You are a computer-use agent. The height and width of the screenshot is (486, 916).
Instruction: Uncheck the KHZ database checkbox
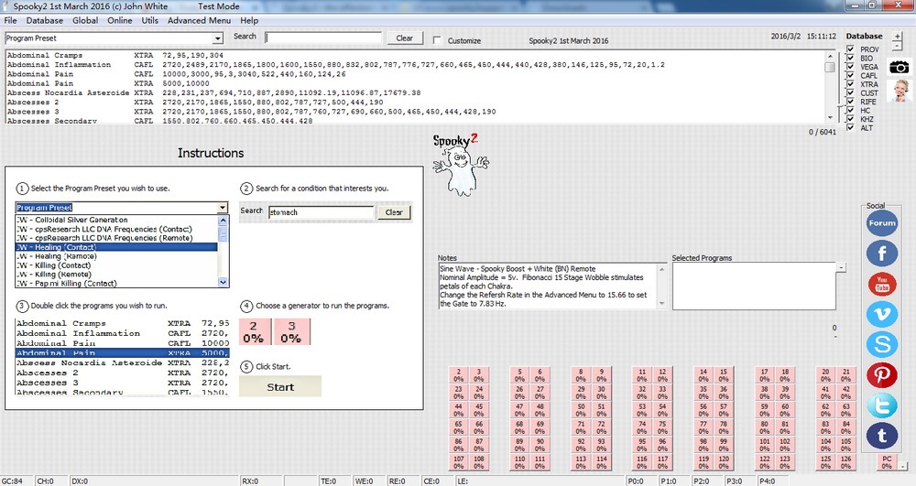coord(850,119)
